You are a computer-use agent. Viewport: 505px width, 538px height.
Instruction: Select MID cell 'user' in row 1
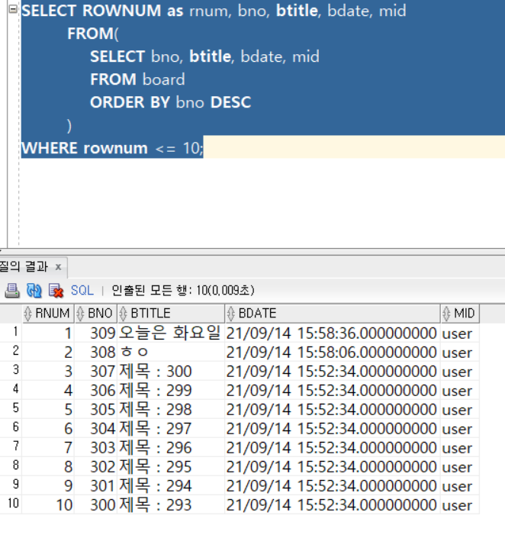(460, 333)
